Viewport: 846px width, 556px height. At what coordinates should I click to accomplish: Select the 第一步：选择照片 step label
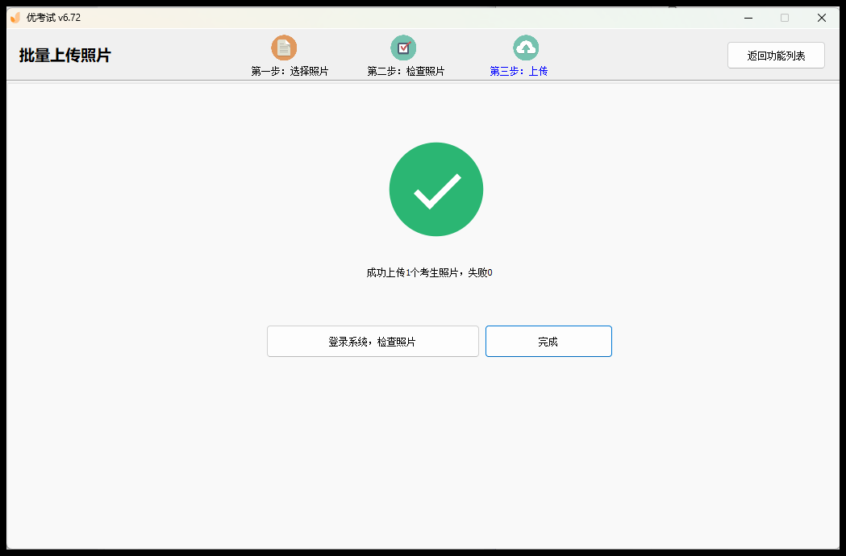[290, 71]
